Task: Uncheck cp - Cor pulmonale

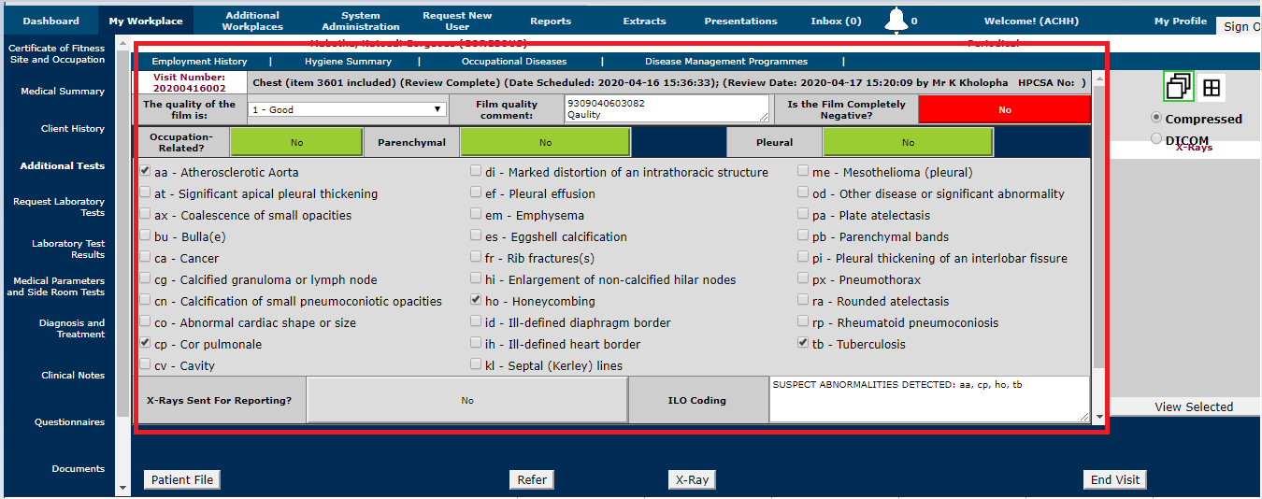Action: tap(145, 344)
